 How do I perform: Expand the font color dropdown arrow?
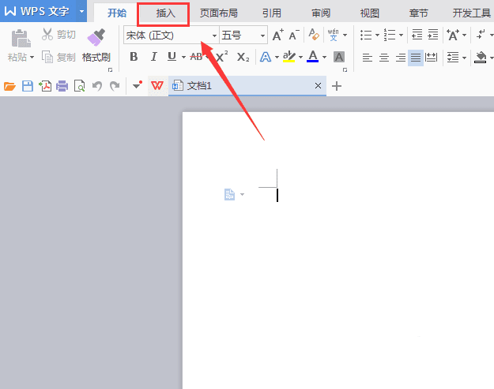(324, 58)
